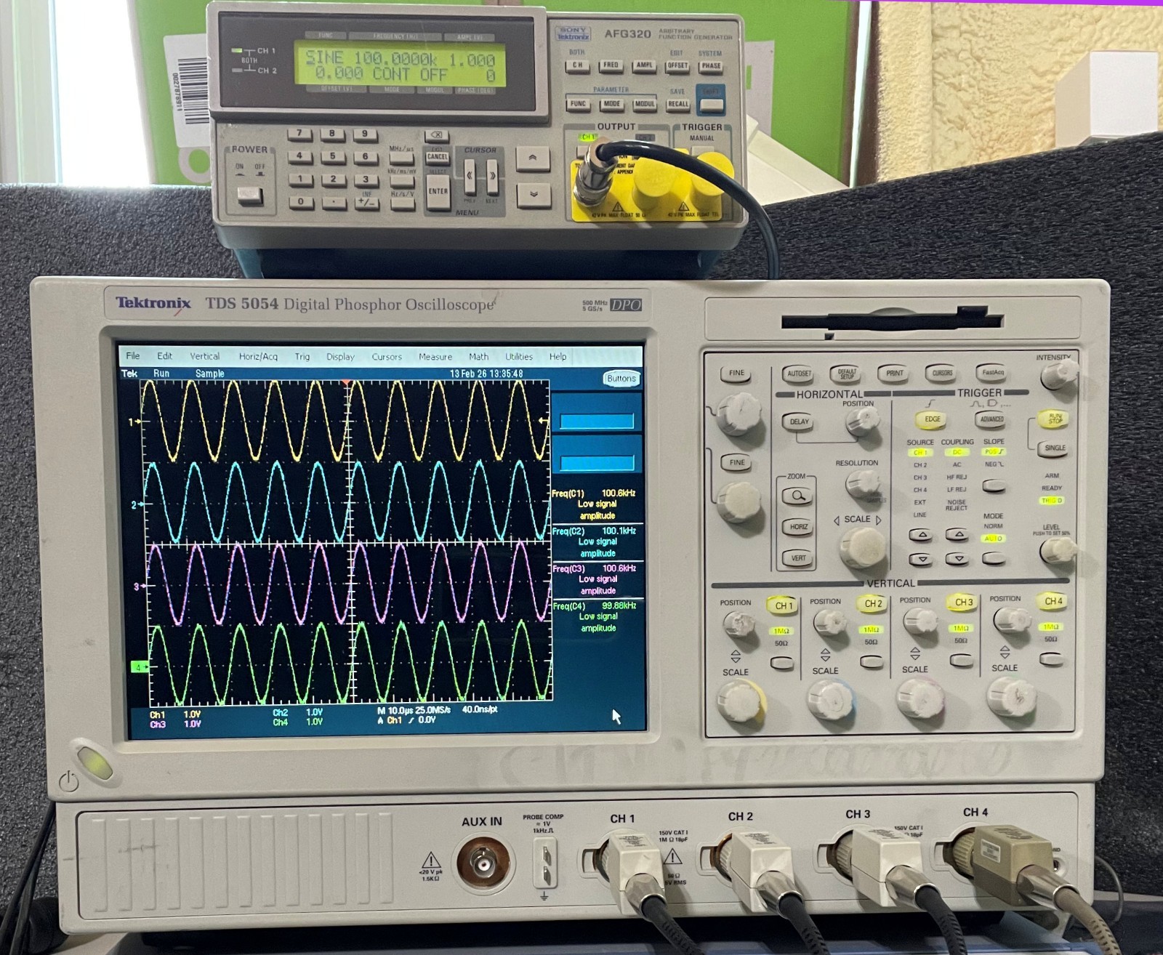Push the lower FINE button
Viewport: 1163px width, 955px height.
click(737, 462)
